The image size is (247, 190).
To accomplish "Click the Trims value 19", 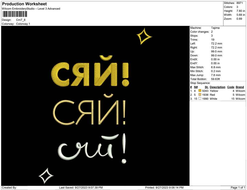I will pyautogui.click(x=213, y=39).
